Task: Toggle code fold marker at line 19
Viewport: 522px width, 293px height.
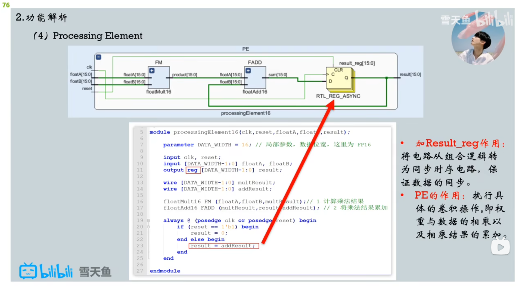Action: 148,221
